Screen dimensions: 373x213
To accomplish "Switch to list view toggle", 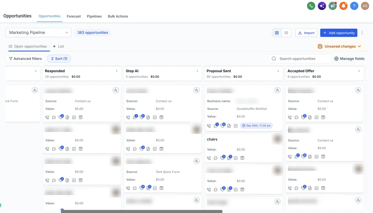I will 286,33.
